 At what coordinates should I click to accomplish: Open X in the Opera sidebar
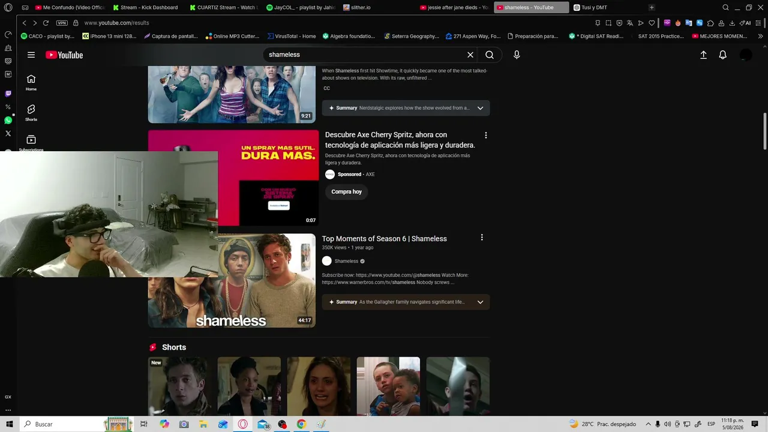[x=8, y=134]
